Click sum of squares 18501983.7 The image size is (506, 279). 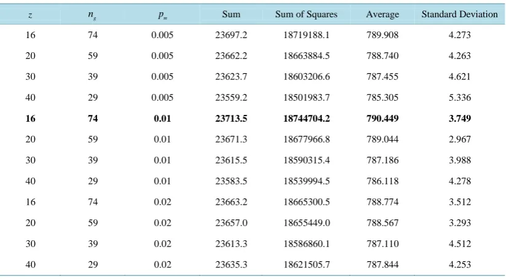point(306,98)
